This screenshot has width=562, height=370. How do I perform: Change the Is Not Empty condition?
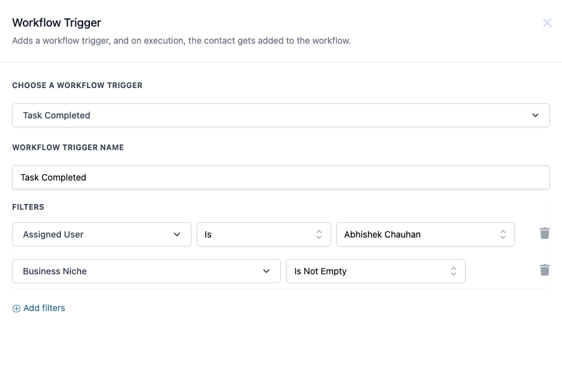click(x=376, y=271)
